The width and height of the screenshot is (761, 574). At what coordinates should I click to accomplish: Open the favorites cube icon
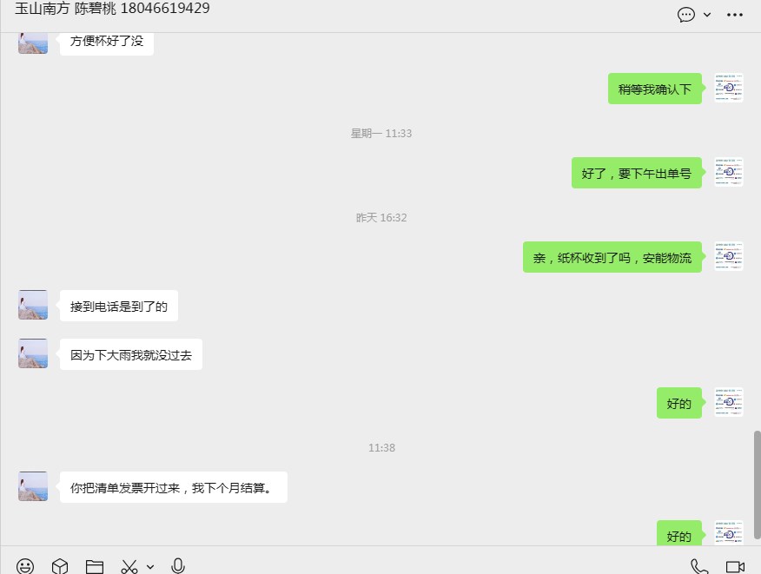click(x=60, y=566)
